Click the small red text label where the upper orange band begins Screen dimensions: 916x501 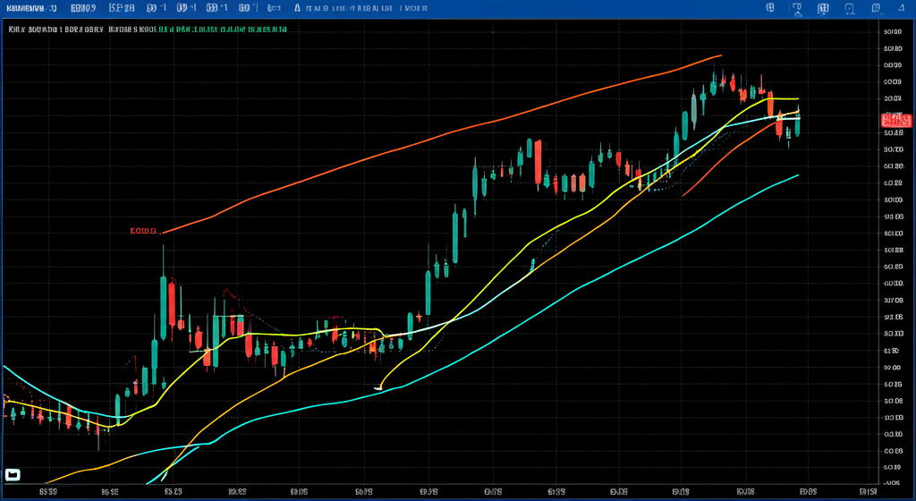(x=142, y=231)
